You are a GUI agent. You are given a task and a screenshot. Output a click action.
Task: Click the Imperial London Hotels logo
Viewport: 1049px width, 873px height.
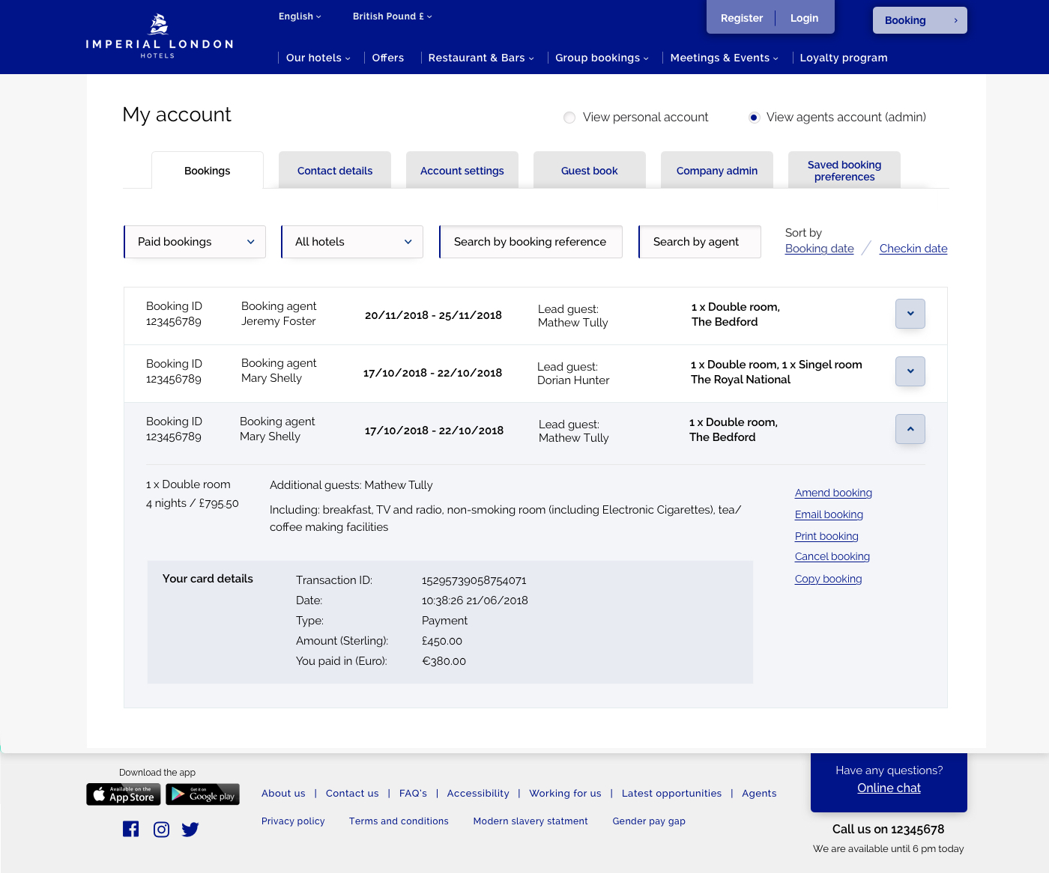click(x=159, y=36)
